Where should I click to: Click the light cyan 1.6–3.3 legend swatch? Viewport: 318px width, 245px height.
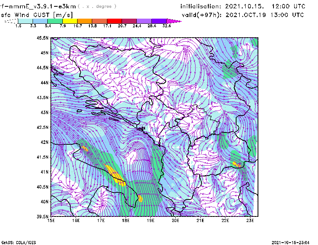pos(25,21)
